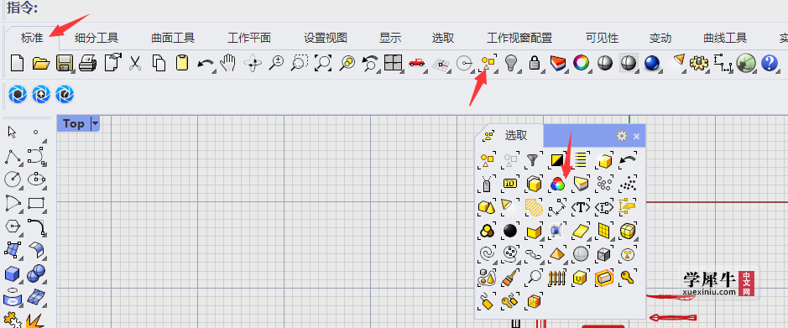Select the Pan hand tool
Screen dimensions: 788x328
click(228, 63)
